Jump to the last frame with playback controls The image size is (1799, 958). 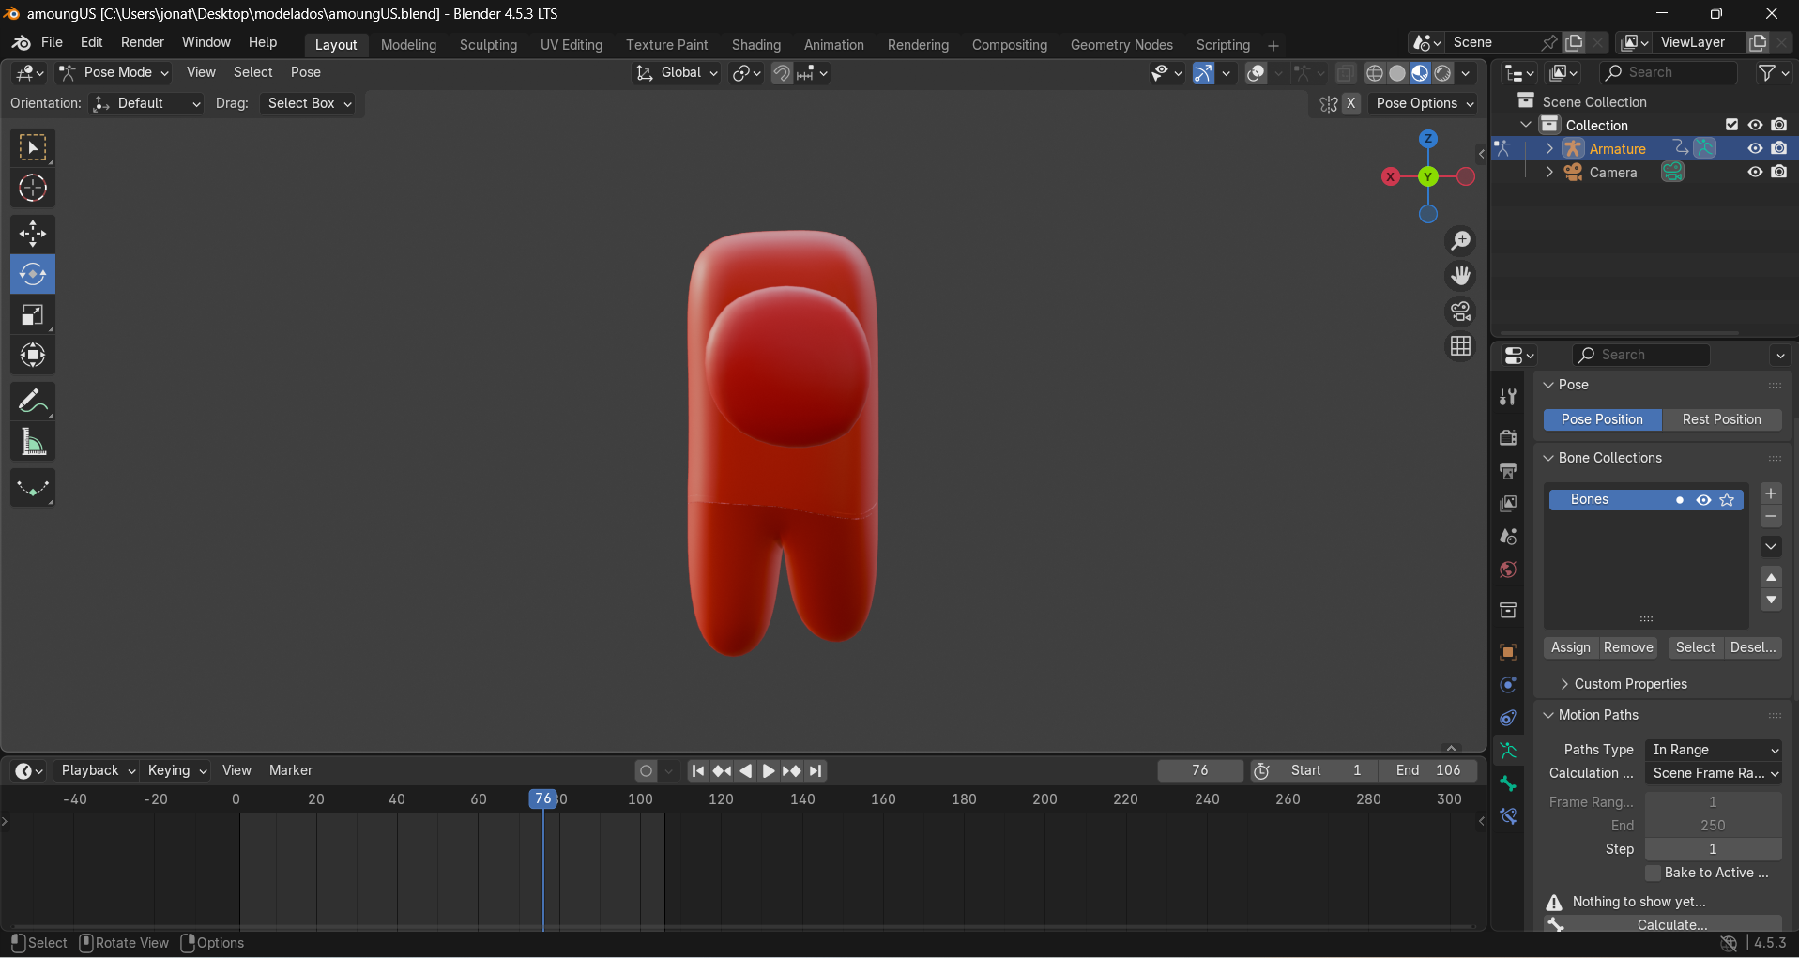coord(816,770)
